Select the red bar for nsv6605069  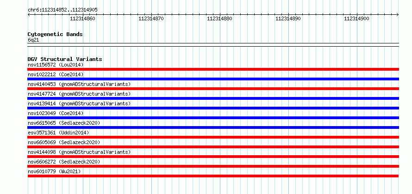(x=213, y=147)
